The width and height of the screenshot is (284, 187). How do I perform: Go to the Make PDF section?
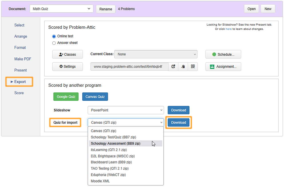[x=23, y=59]
